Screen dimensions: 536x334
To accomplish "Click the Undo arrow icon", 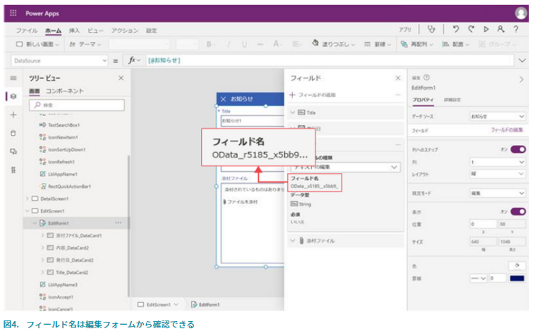I will pyautogui.click(x=456, y=29).
